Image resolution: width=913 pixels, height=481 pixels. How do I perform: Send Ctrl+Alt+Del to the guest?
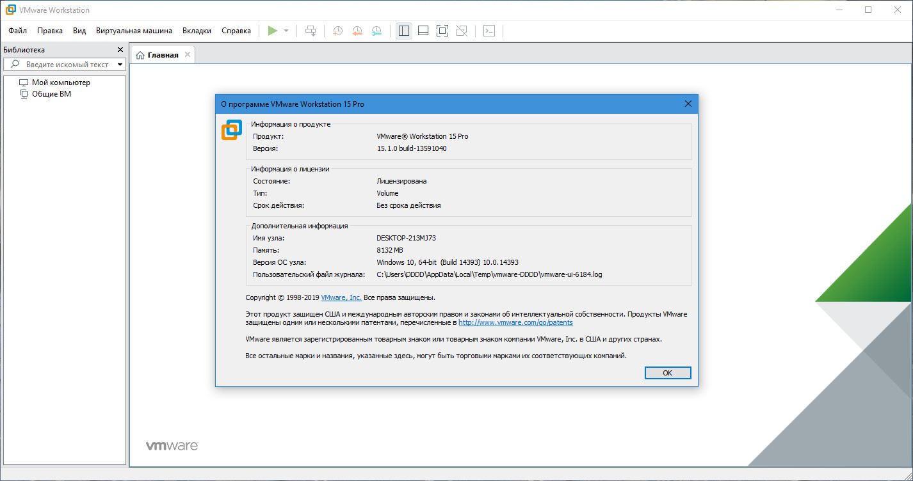pos(311,30)
